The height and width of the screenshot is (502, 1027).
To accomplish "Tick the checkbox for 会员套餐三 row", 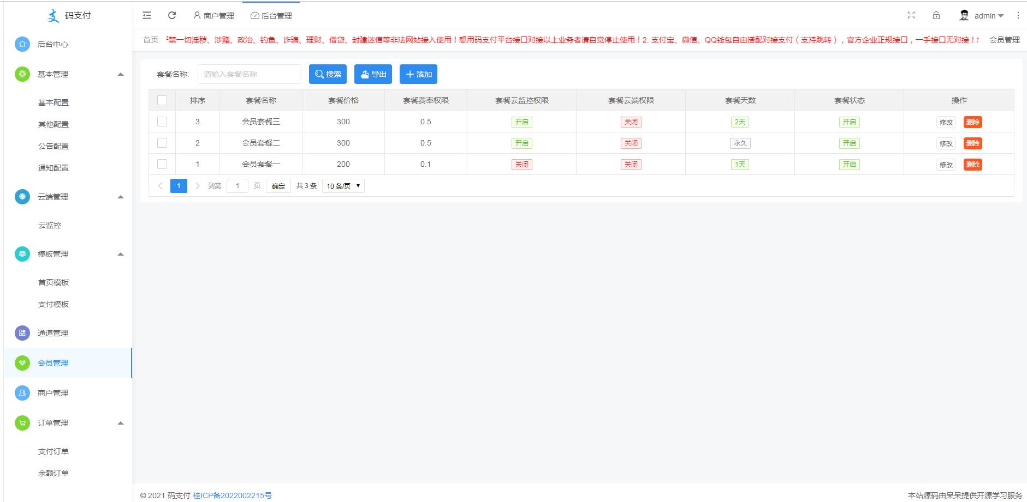I will click(162, 122).
